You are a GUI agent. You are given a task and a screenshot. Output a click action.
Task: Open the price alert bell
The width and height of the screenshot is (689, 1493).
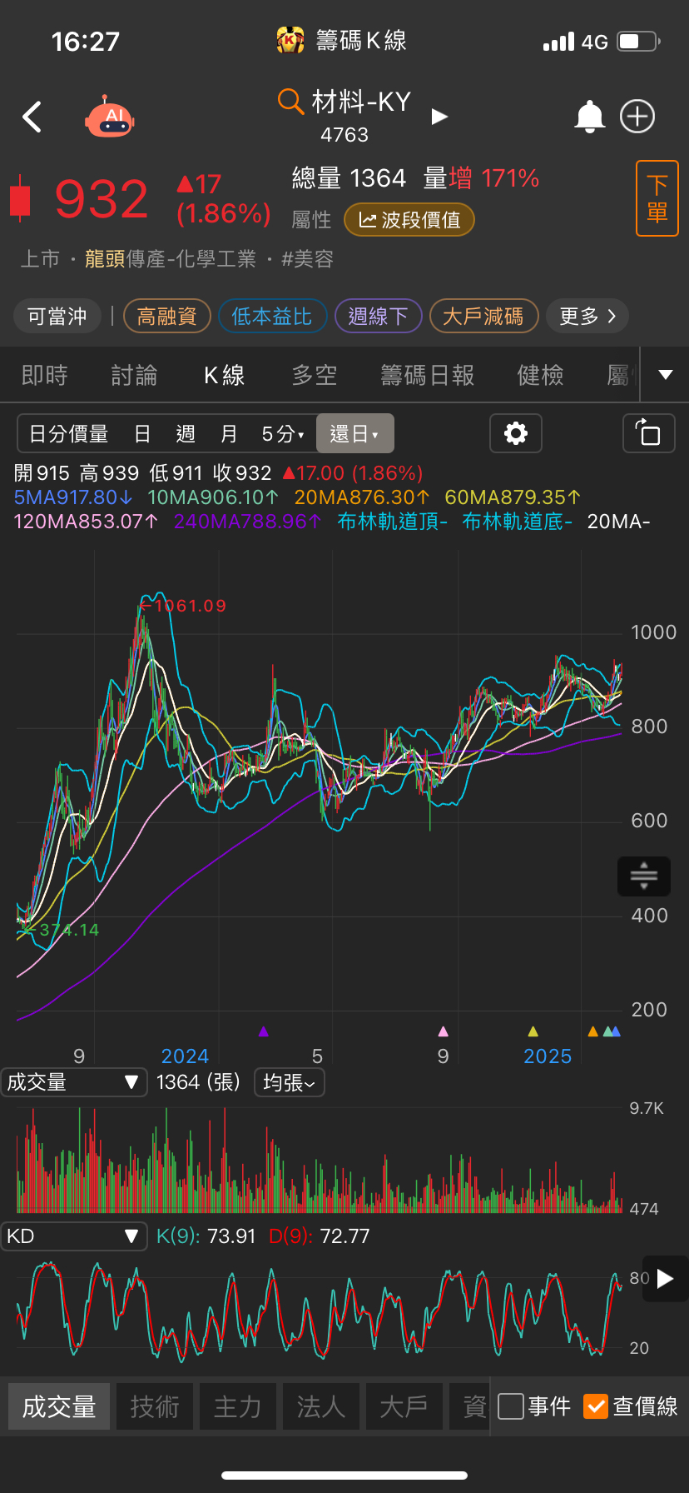[590, 117]
